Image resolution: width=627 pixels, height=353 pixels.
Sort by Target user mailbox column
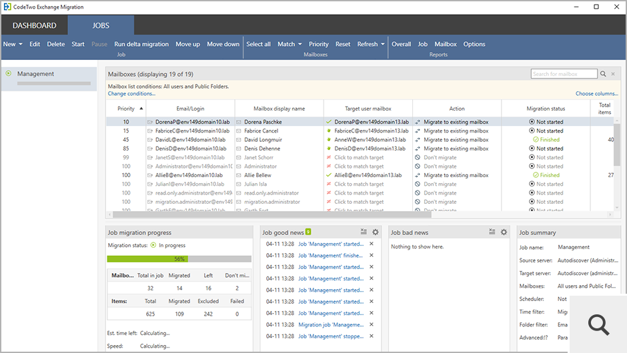point(368,109)
